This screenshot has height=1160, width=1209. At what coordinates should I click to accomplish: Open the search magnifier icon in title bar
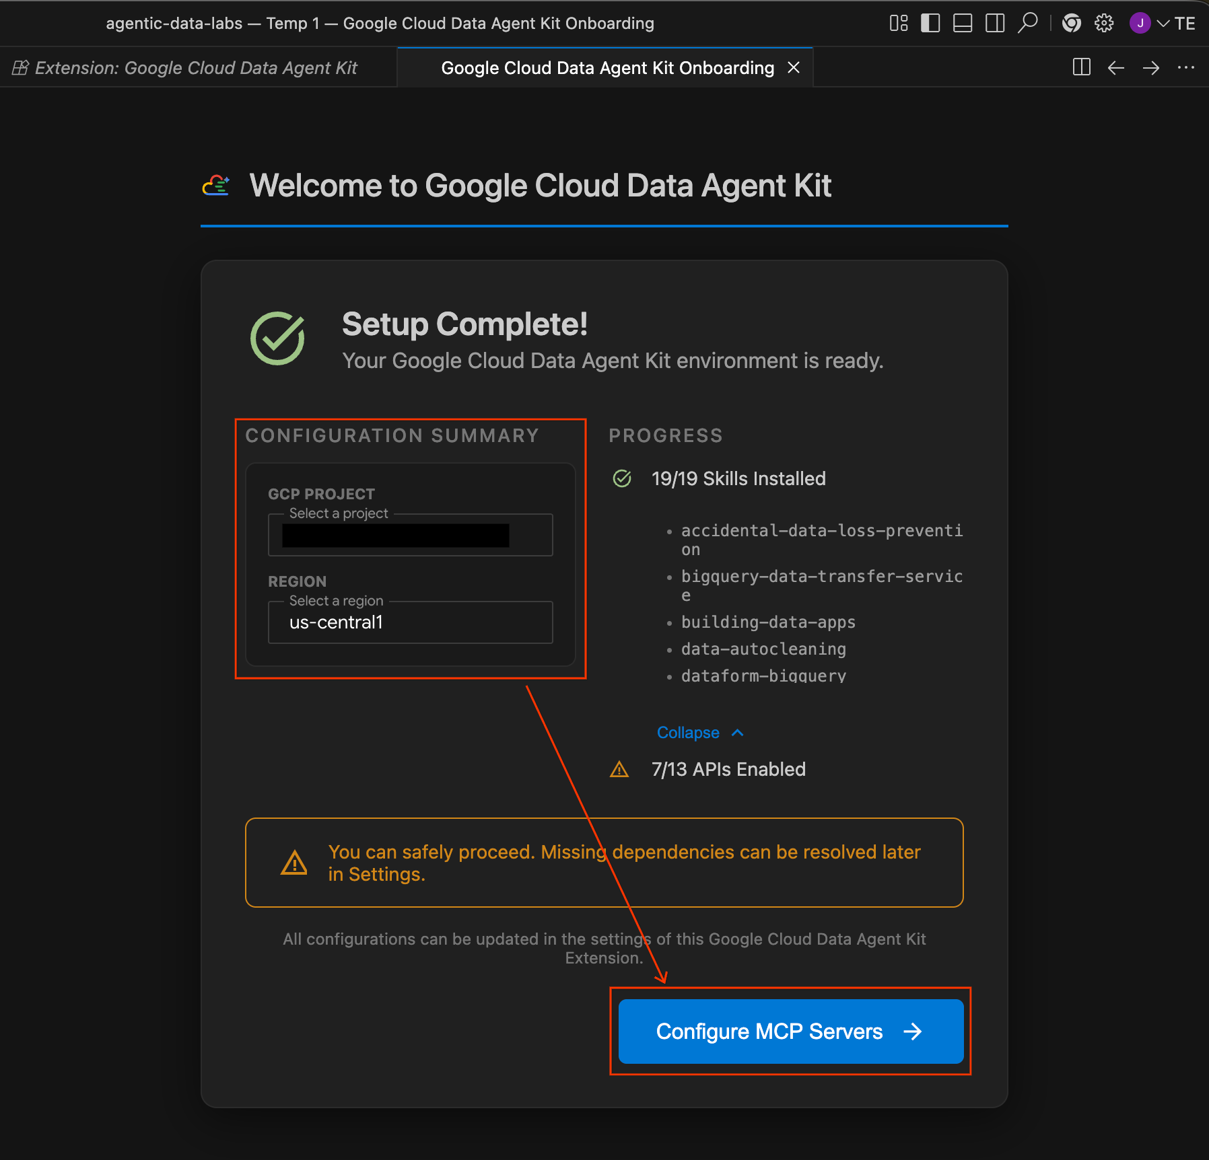[1027, 24]
